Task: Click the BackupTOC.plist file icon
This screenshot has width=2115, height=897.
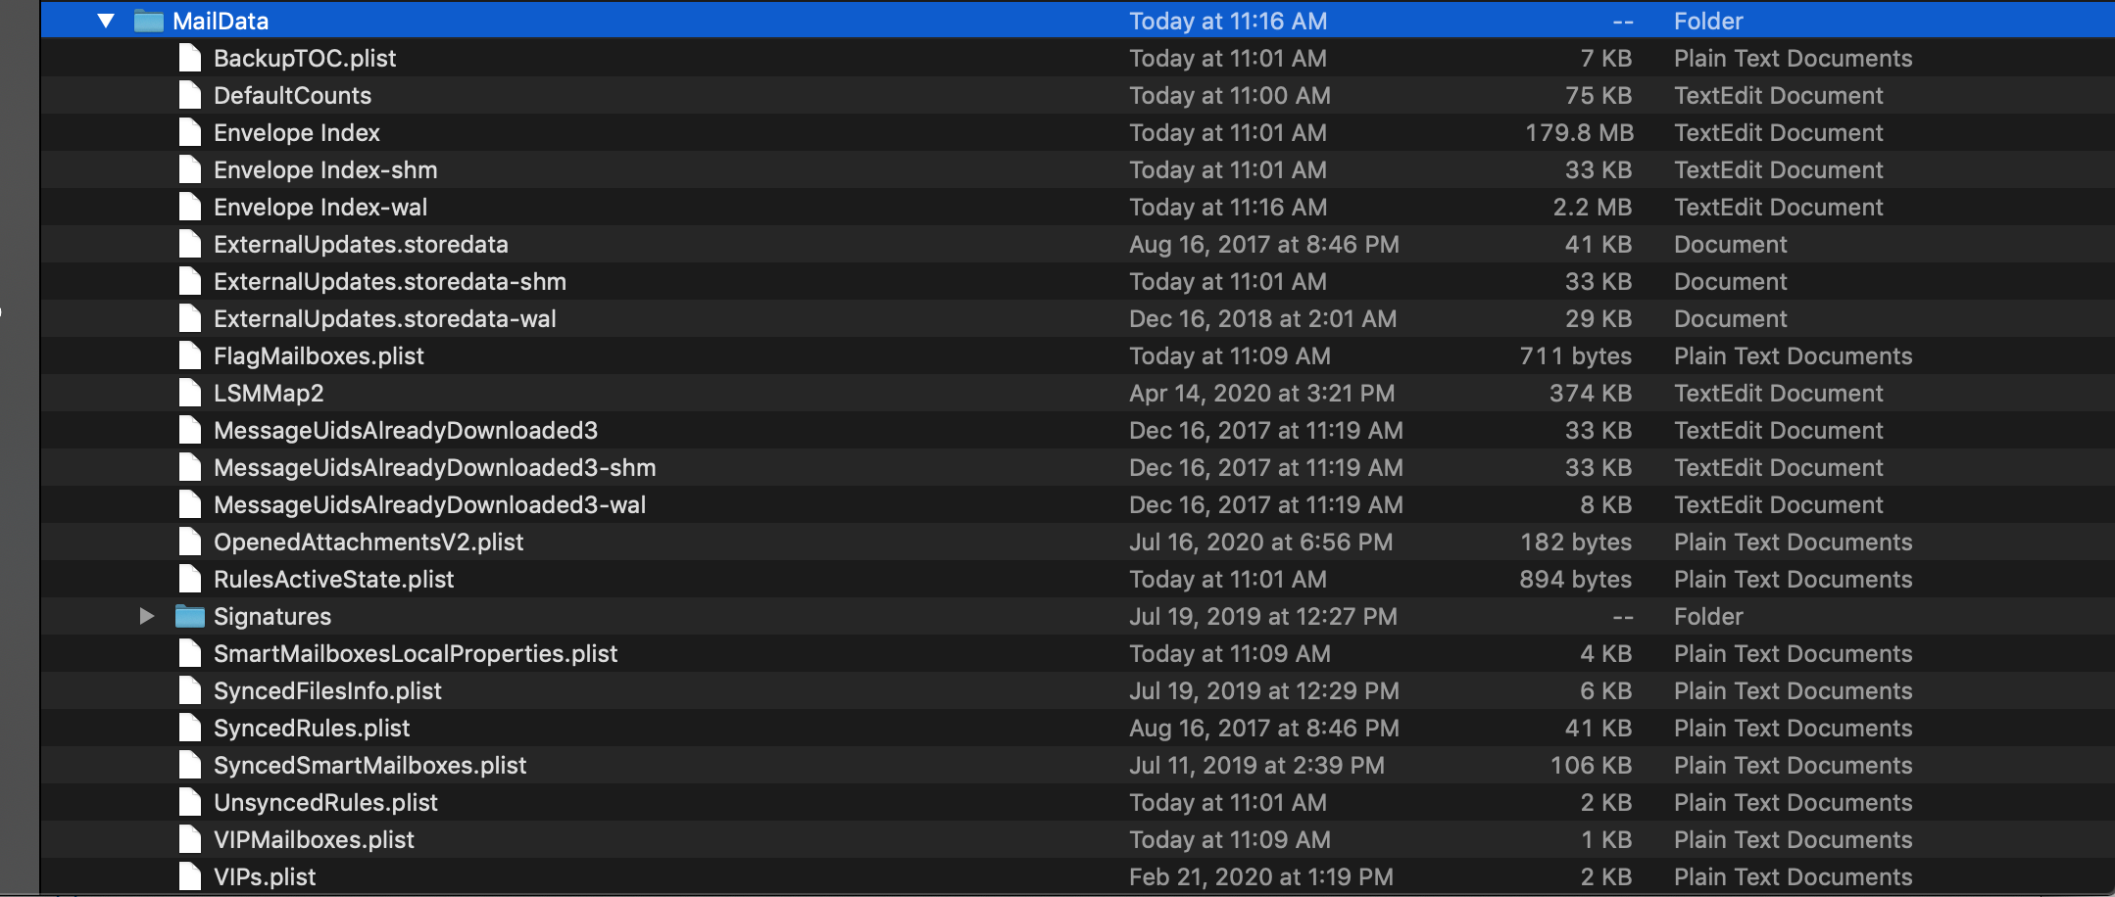Action: coord(190,58)
